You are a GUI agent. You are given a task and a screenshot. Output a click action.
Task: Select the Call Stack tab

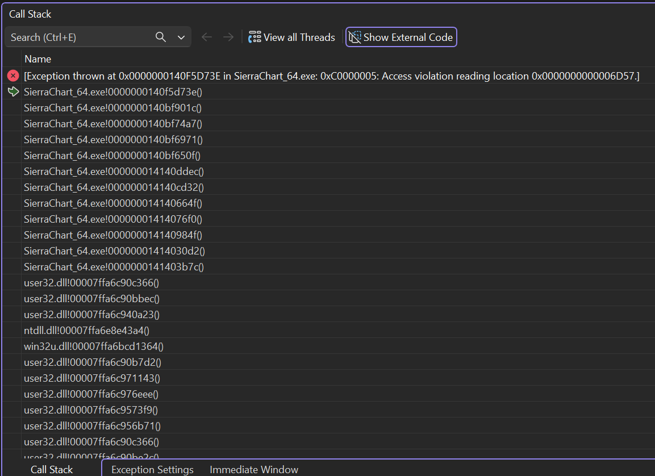point(51,469)
